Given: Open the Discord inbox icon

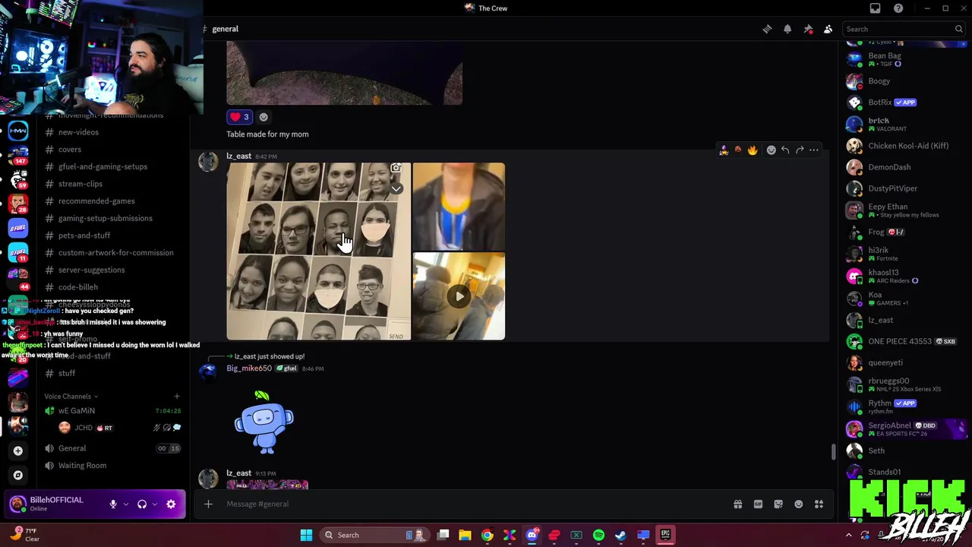Looking at the screenshot, I should point(875,8).
